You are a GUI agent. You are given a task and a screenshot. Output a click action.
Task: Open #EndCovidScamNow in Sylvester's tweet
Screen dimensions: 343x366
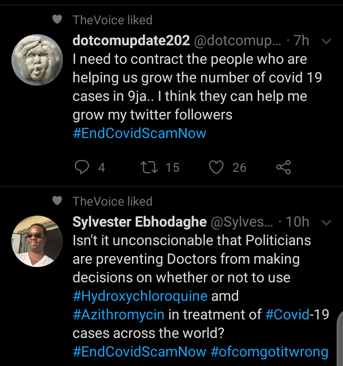(140, 352)
